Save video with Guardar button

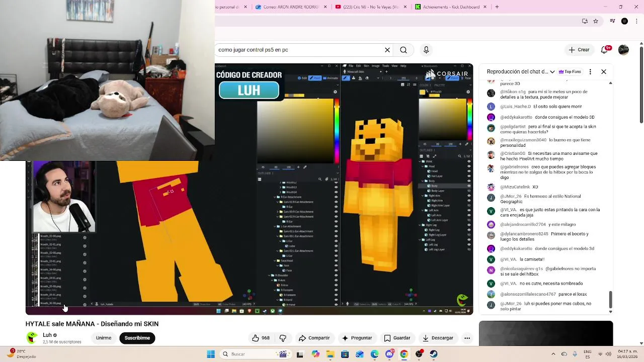397,338
